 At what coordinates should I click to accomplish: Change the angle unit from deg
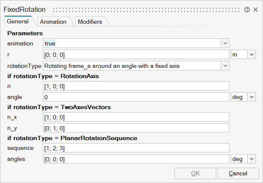coord(251,97)
